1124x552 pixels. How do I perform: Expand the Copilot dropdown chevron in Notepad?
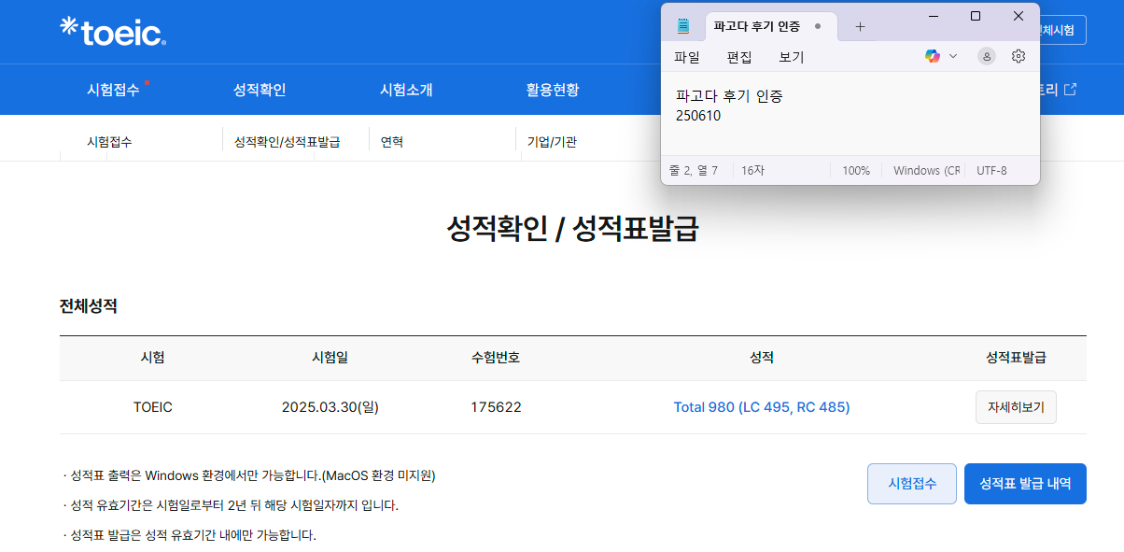(953, 56)
